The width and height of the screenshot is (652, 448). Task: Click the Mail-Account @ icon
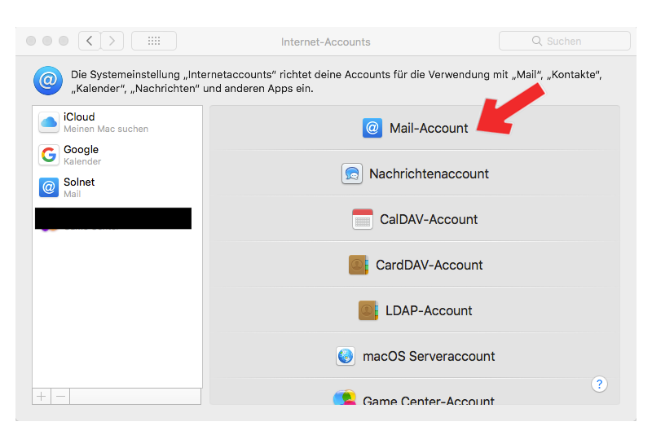pyautogui.click(x=372, y=128)
